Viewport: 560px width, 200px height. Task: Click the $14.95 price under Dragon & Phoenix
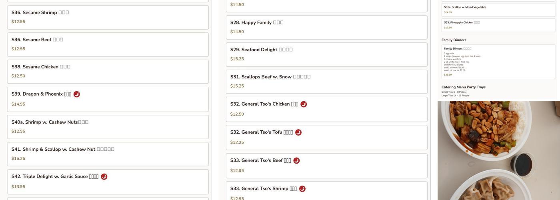(x=18, y=104)
